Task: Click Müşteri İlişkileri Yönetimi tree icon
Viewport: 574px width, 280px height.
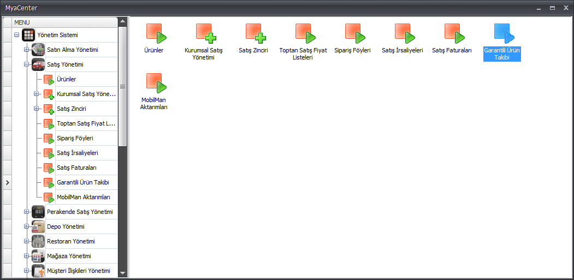Action: click(38, 271)
